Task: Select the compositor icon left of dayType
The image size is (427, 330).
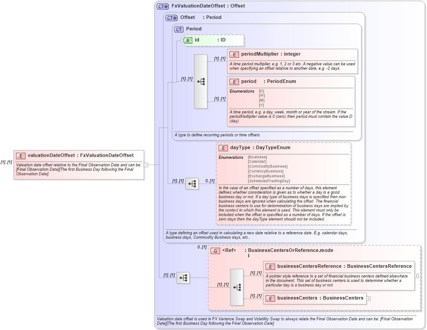Action: coord(192,184)
